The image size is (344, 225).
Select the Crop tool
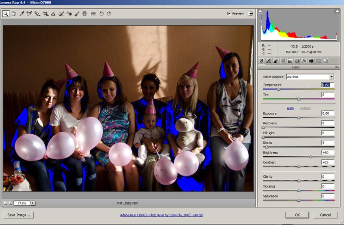(x=46, y=14)
